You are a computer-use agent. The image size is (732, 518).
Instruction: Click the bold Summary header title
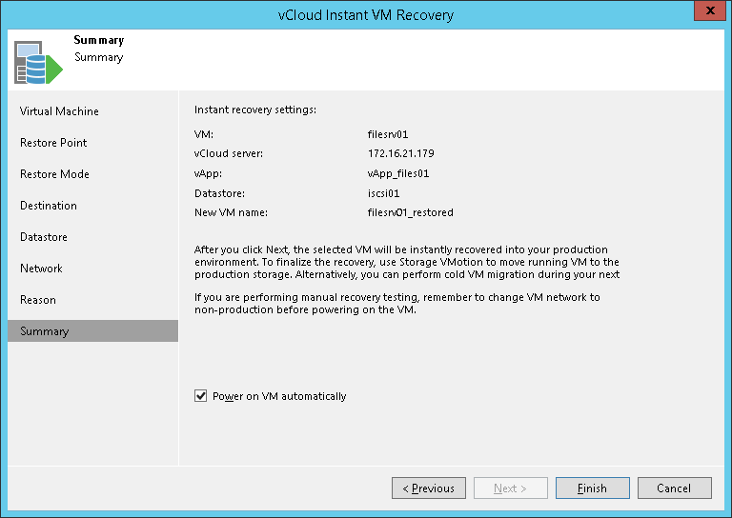99,40
